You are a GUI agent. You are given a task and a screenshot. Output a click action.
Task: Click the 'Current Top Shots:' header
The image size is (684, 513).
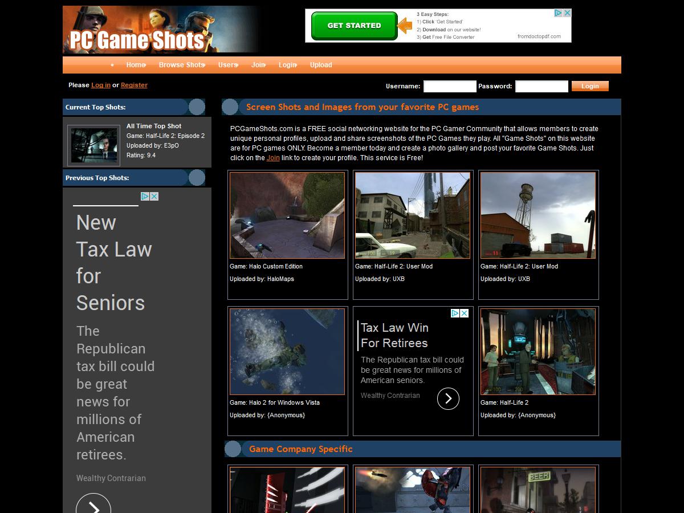point(96,107)
